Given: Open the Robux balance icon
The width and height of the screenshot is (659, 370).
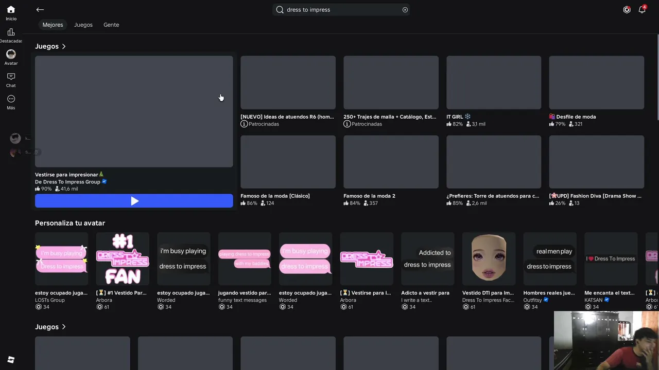Looking at the screenshot, I should tap(627, 10).
